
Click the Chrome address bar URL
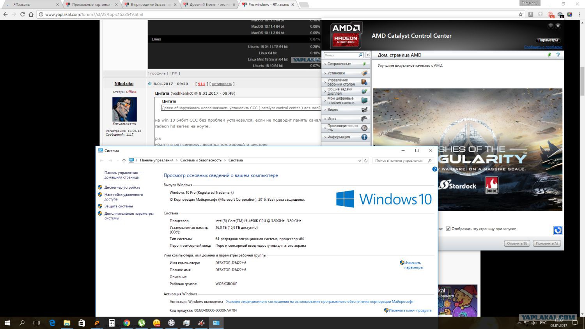pyautogui.click(x=94, y=14)
